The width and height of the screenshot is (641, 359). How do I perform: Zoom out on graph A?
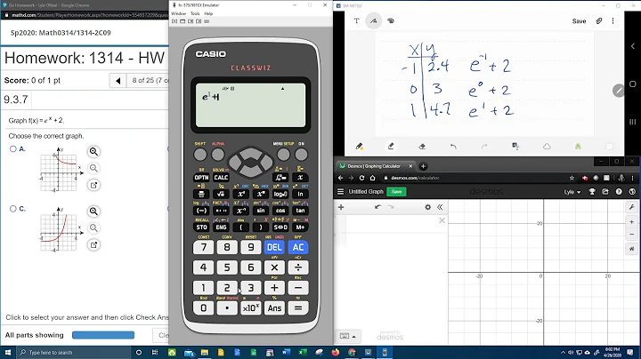[93, 168]
